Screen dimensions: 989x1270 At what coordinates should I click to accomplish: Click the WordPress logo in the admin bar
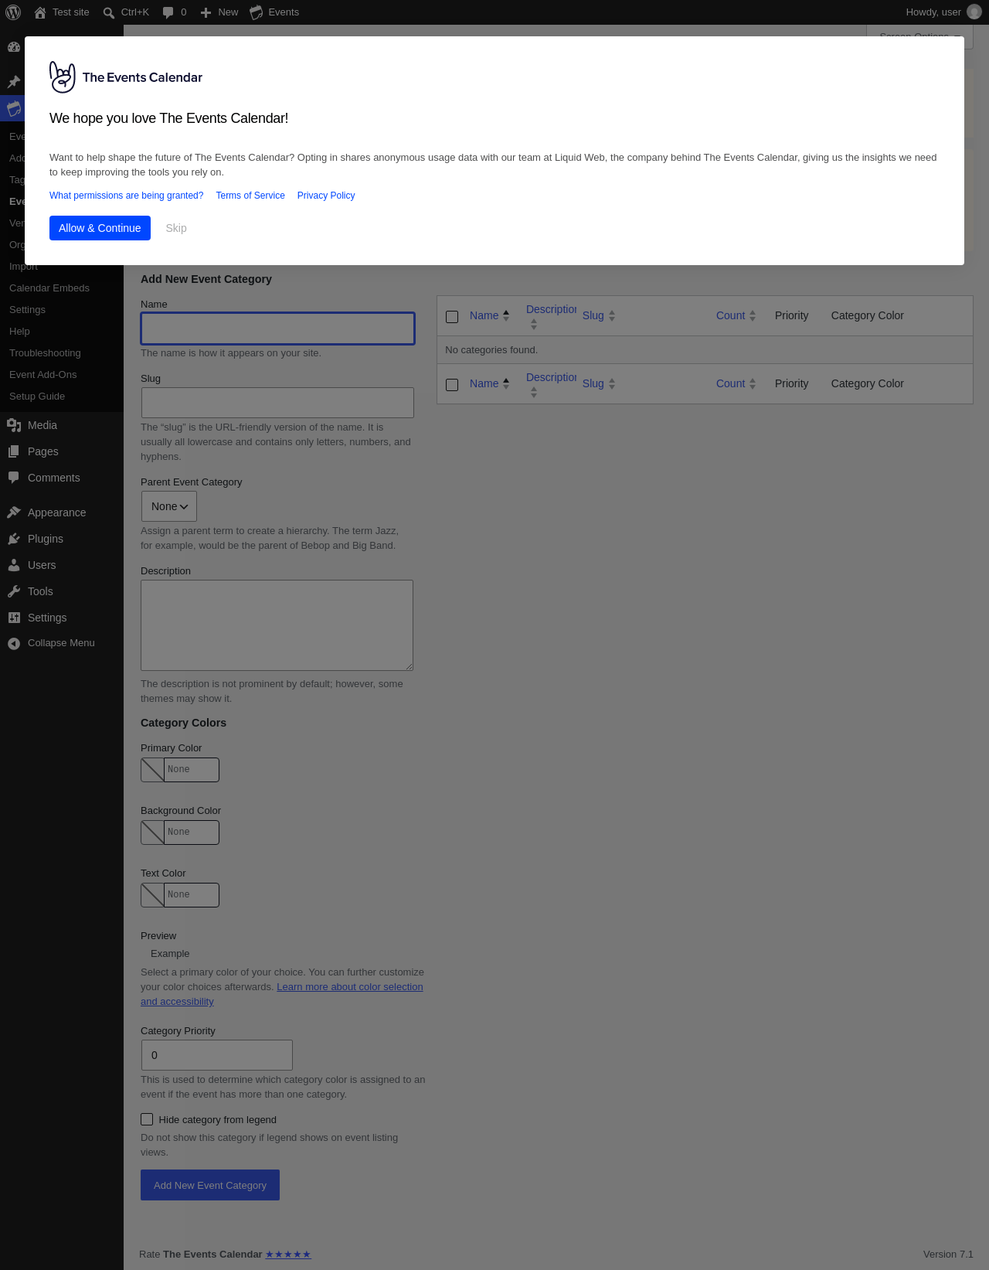[13, 12]
